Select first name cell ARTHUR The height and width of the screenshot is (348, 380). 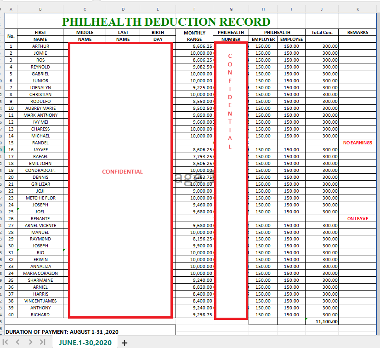(40, 46)
